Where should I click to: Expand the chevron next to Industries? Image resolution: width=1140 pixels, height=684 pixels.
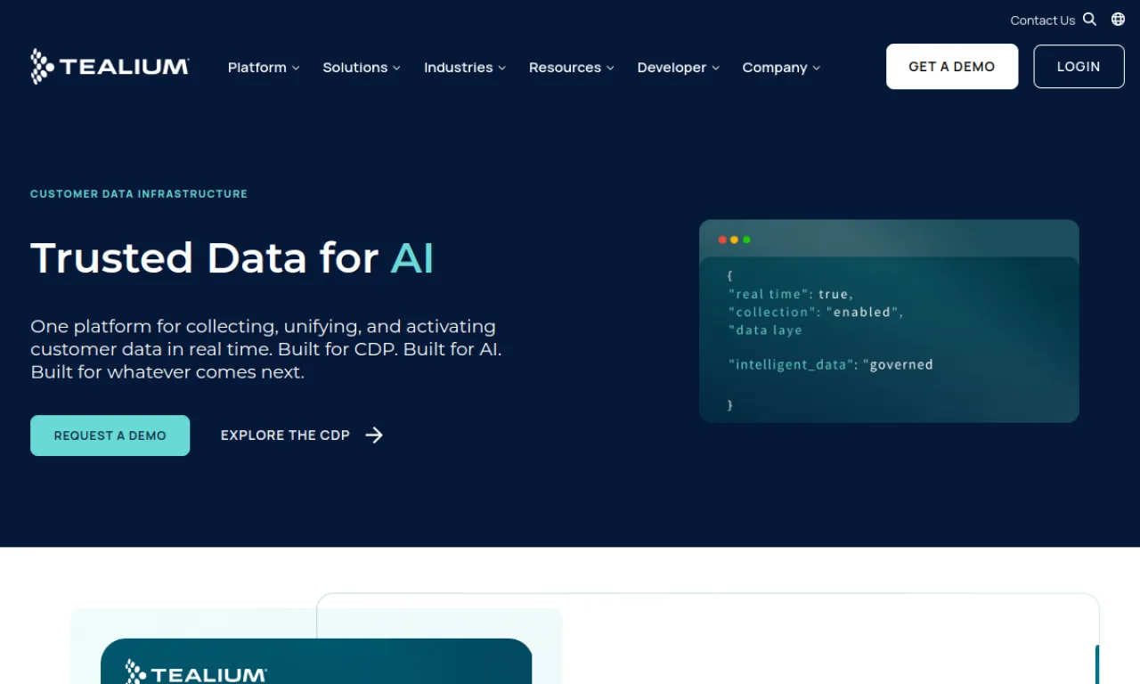click(x=501, y=68)
